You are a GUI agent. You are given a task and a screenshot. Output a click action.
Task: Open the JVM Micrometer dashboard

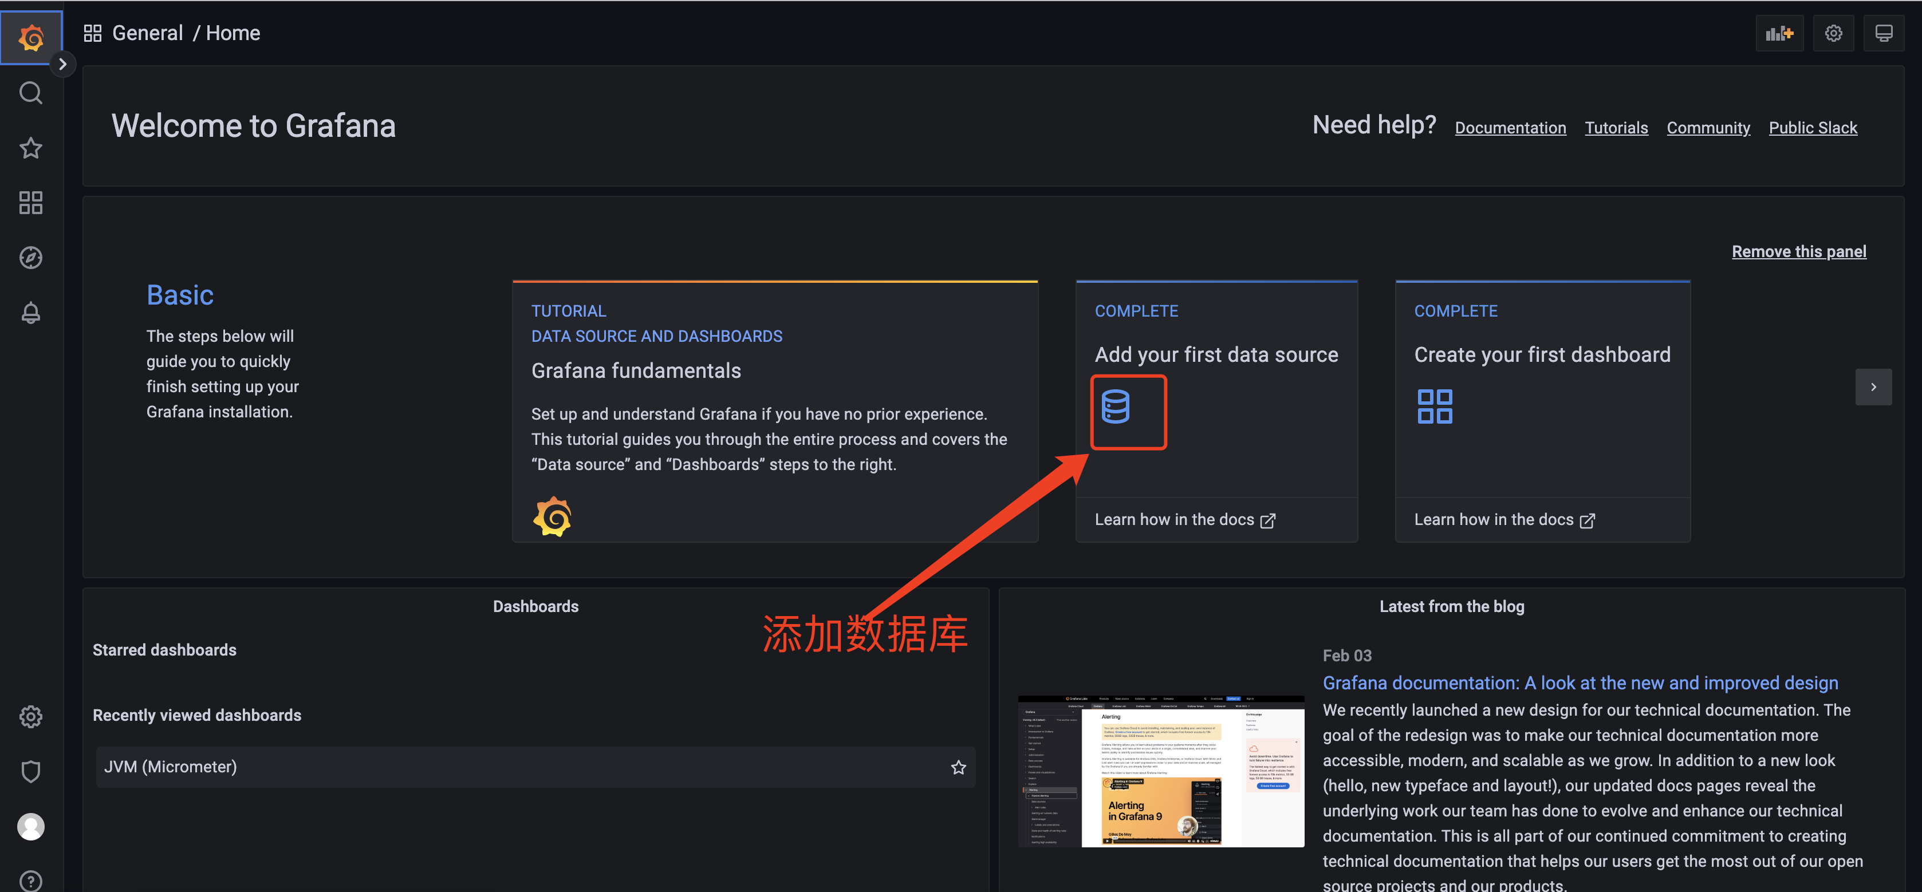click(x=171, y=767)
